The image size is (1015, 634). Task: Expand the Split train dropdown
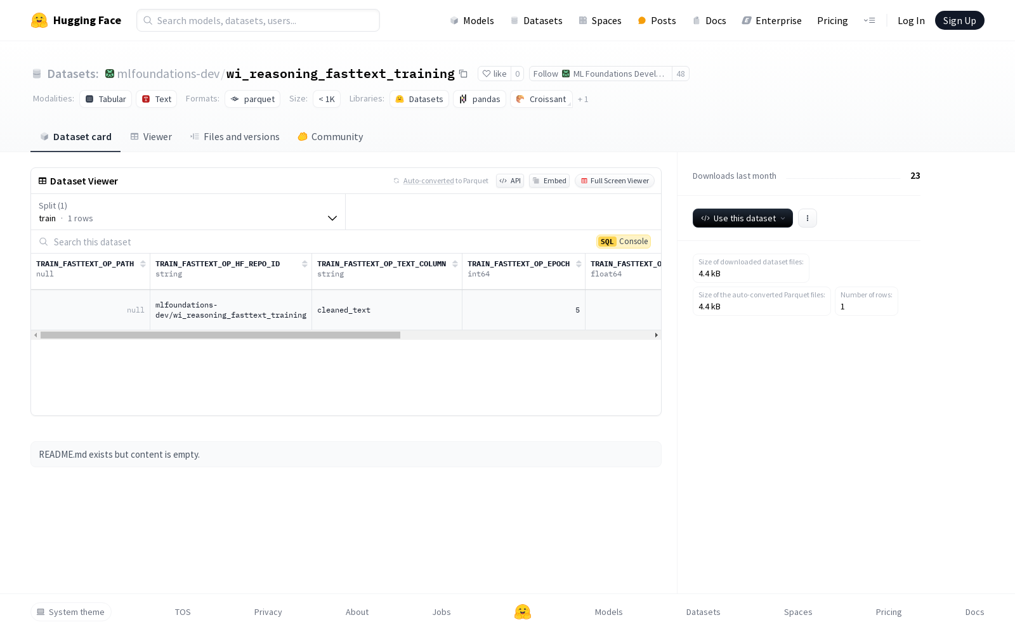click(x=188, y=212)
